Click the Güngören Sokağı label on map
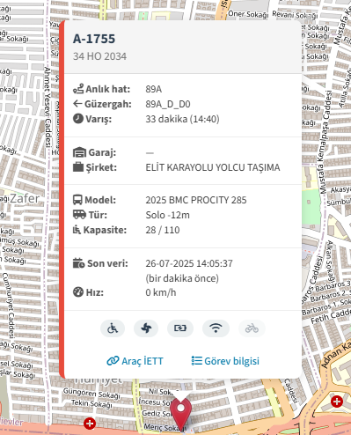The width and height of the screenshot is (351, 435). (x=91, y=394)
